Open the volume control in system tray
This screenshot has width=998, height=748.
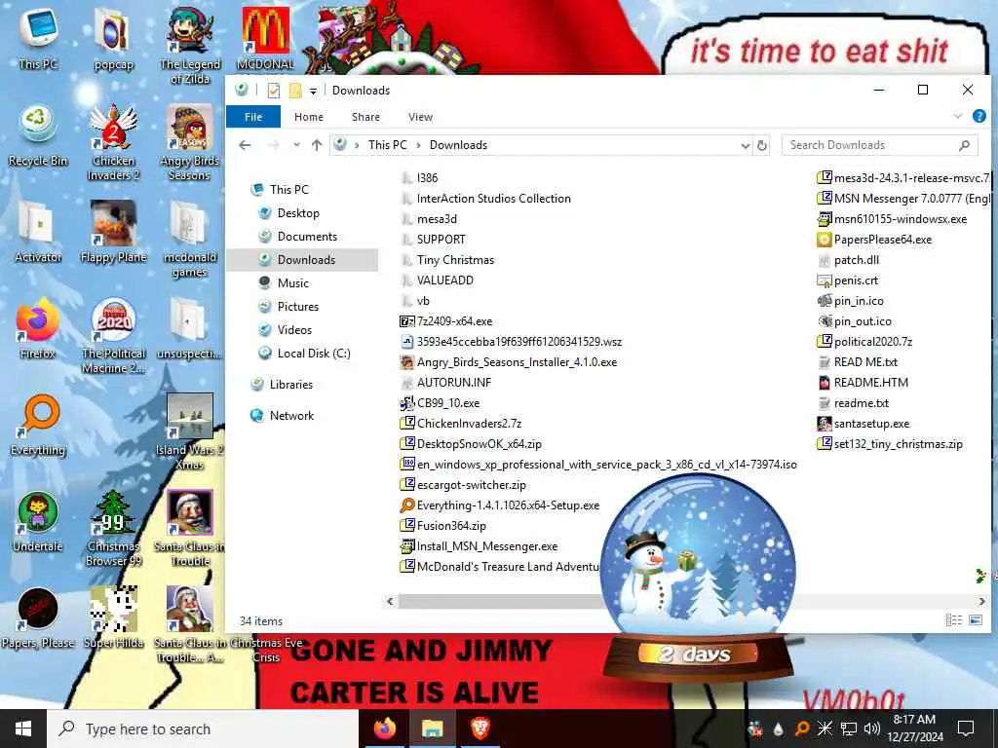tap(871, 729)
